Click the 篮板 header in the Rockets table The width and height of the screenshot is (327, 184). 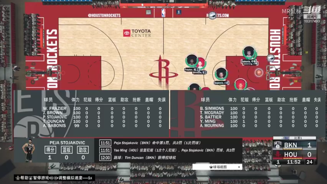269,100
